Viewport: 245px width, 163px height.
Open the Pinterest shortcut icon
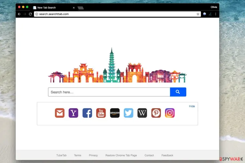[156, 113]
